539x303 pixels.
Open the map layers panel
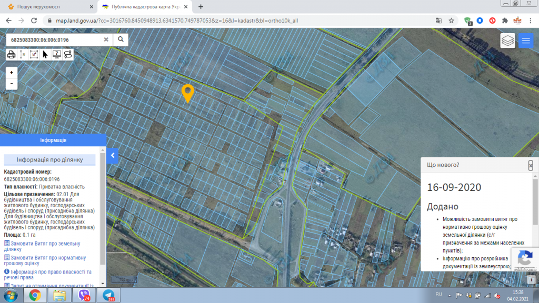coord(508,41)
